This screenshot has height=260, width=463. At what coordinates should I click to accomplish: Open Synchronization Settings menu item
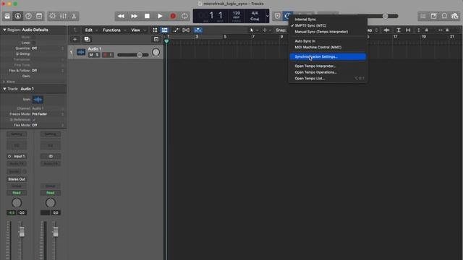tap(328, 56)
